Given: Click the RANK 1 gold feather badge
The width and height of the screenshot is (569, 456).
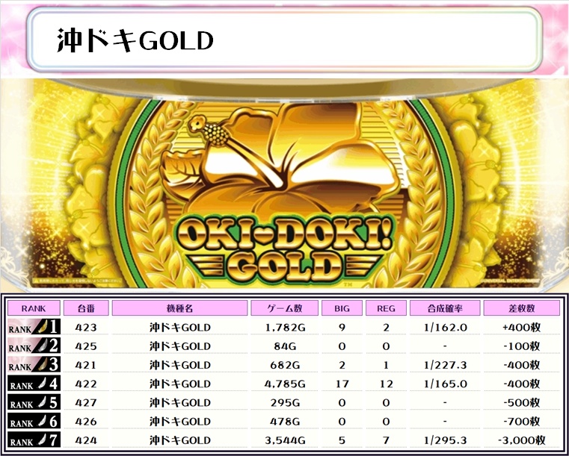Looking at the screenshot, I should [34, 327].
